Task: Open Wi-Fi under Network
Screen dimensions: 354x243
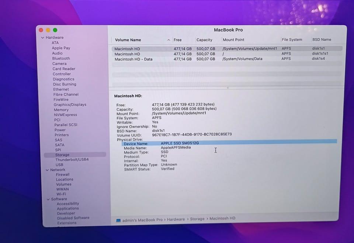Action: tap(61, 194)
